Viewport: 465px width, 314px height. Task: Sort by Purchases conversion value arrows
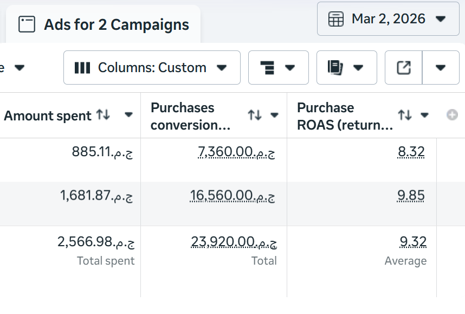coord(255,115)
